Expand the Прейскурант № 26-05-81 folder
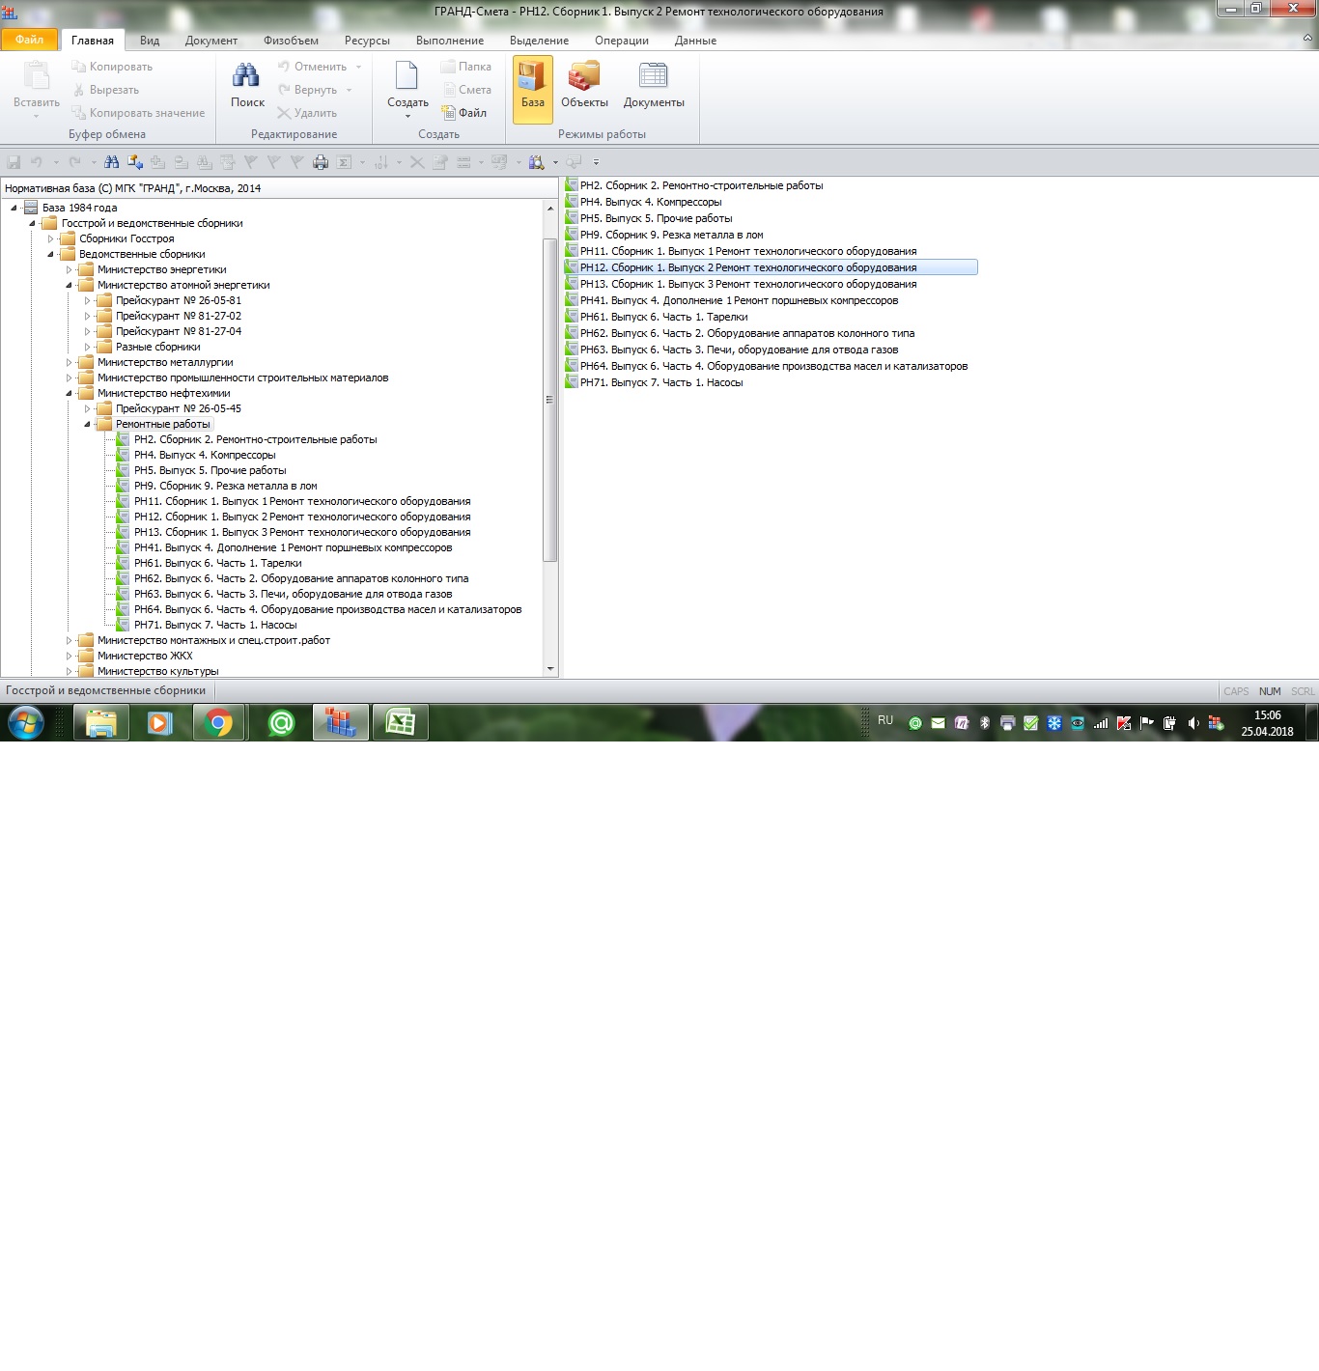This screenshot has height=1371, width=1319. pyautogui.click(x=87, y=300)
